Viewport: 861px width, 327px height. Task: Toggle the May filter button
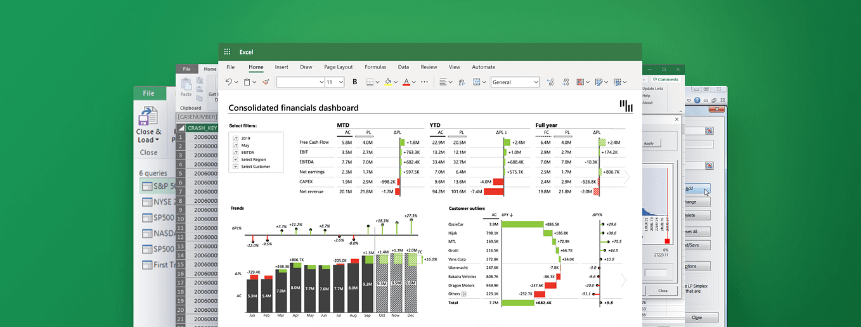pyautogui.click(x=235, y=145)
